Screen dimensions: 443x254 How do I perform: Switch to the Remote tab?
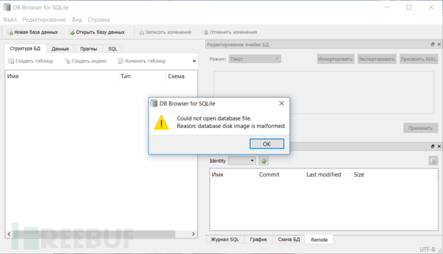[319, 240]
